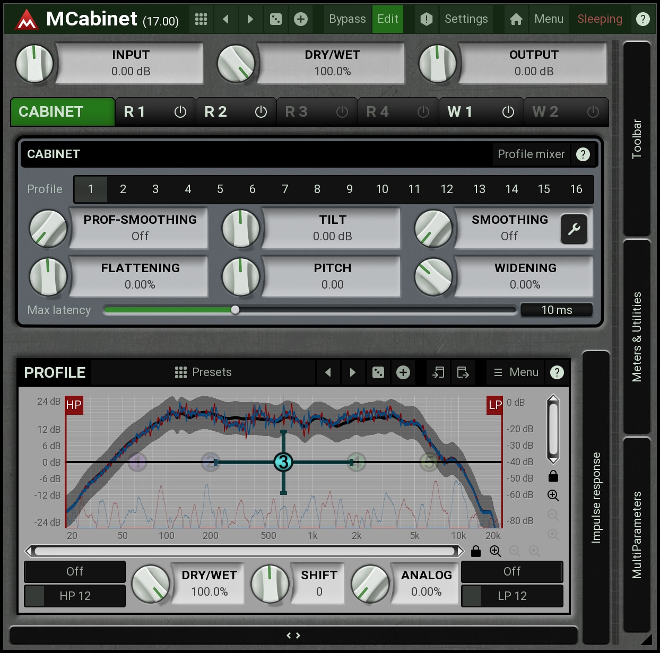
Task: Click the Settings button
Action: click(466, 19)
